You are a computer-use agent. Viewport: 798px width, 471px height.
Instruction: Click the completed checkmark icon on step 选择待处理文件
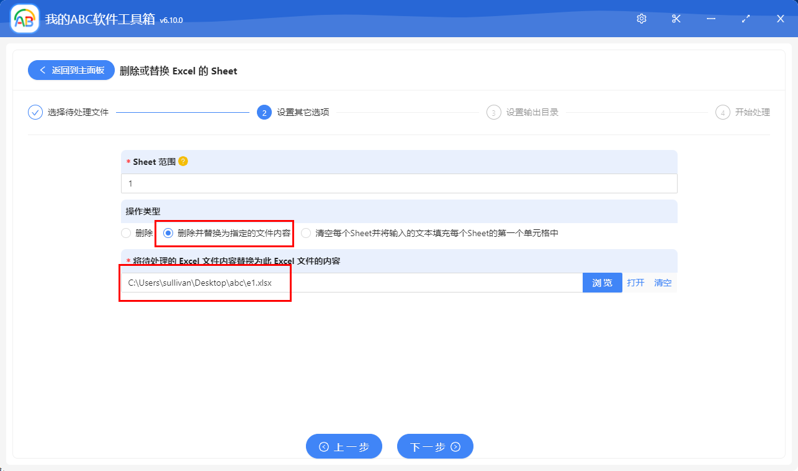point(35,112)
